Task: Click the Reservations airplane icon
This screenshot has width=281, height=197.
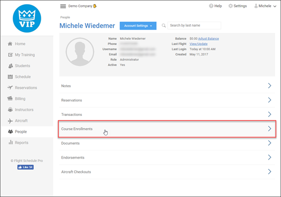Action: (x=10, y=88)
